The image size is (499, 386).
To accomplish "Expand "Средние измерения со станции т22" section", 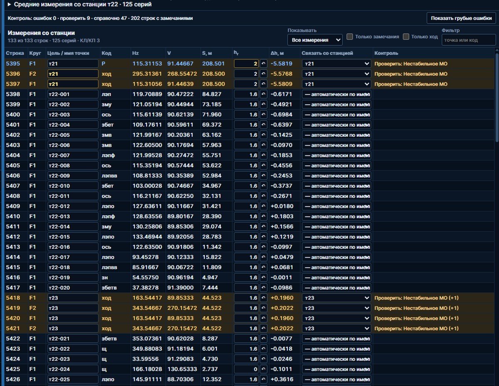I will click(79, 5).
